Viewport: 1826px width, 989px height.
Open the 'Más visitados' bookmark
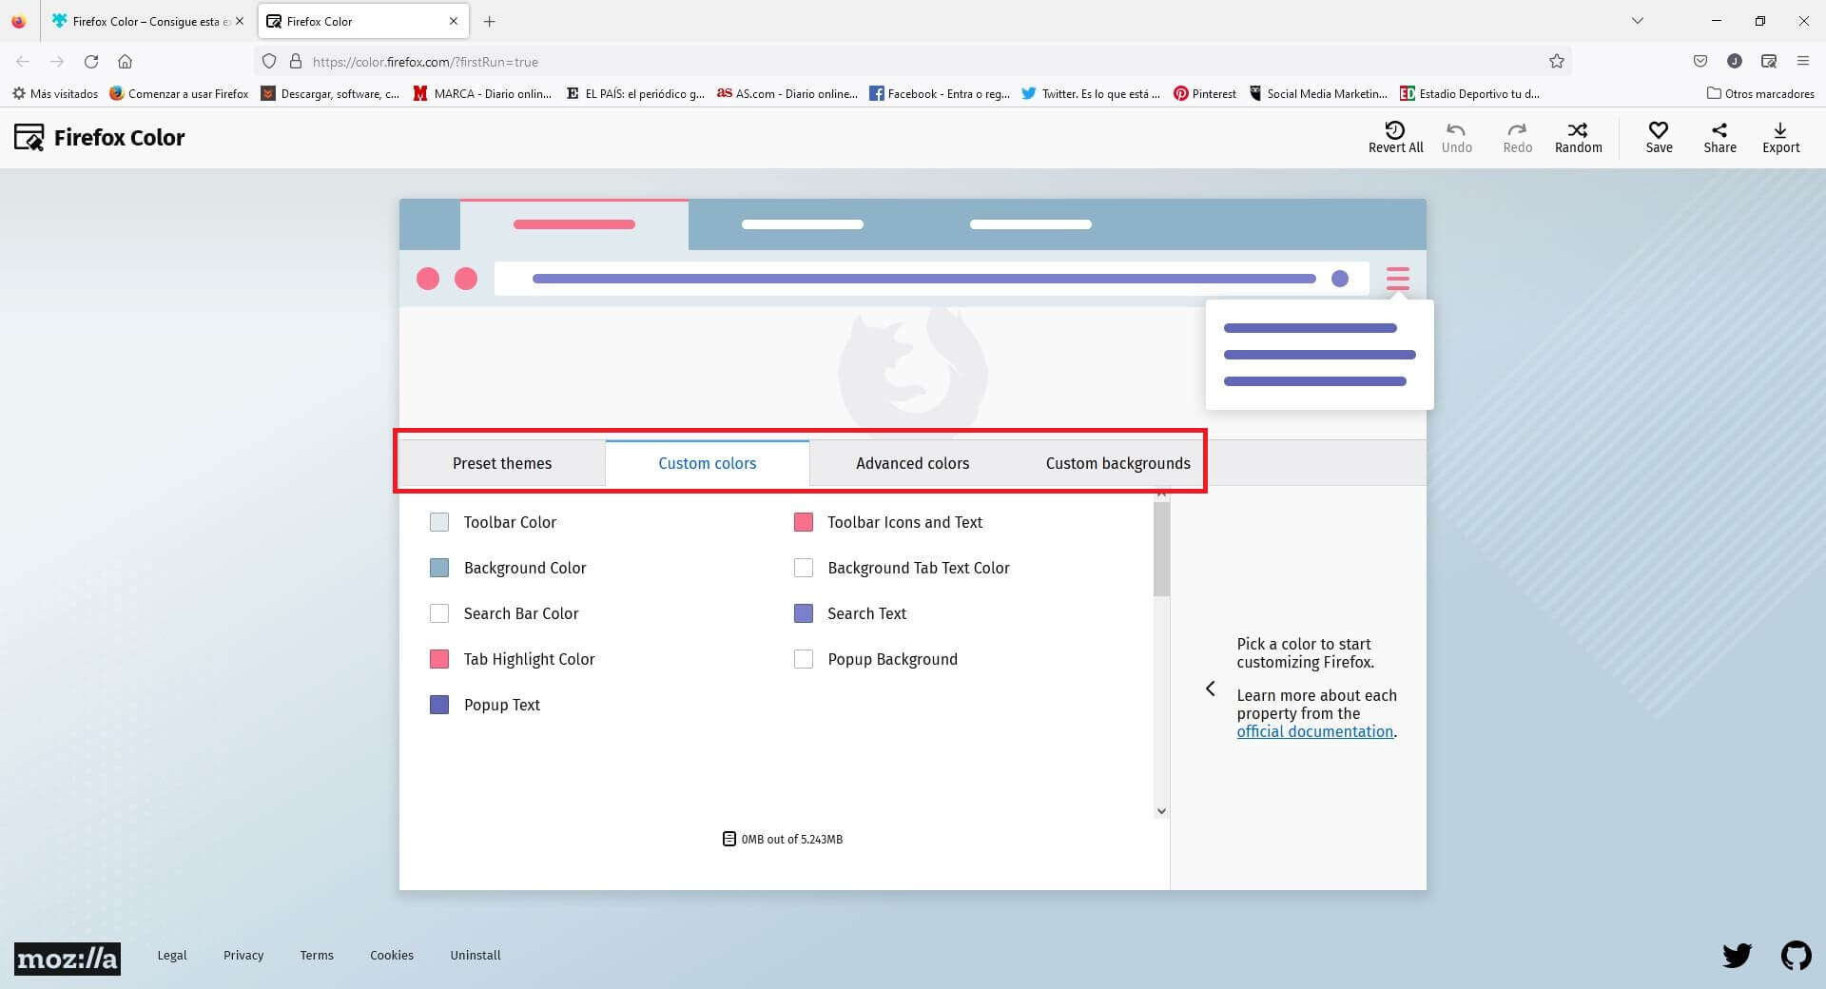point(55,93)
